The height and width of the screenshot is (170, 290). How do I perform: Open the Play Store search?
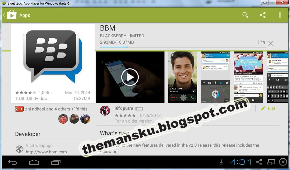point(245,15)
